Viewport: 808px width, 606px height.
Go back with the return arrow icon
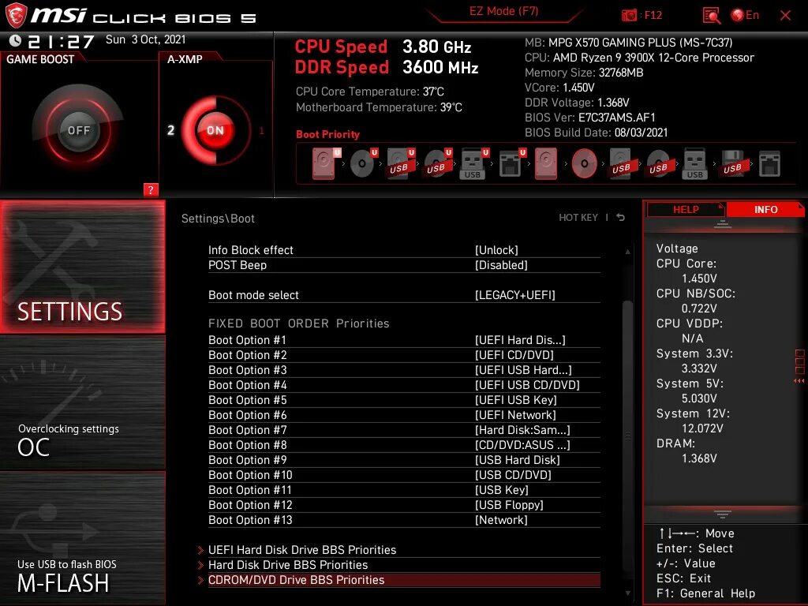point(620,218)
